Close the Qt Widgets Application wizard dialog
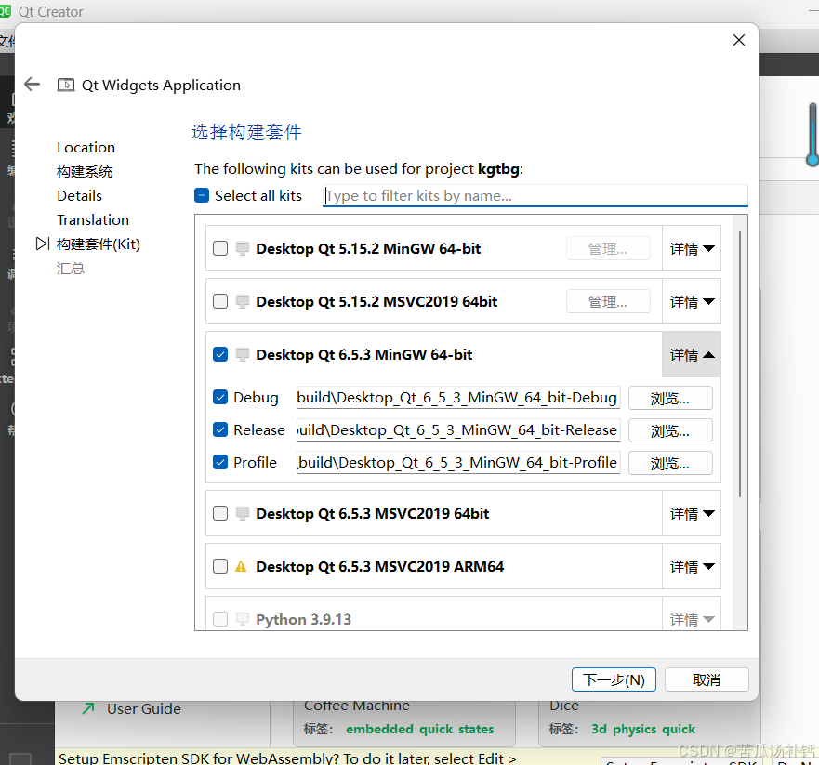Image resolution: width=819 pixels, height=765 pixels. pyautogui.click(x=738, y=40)
